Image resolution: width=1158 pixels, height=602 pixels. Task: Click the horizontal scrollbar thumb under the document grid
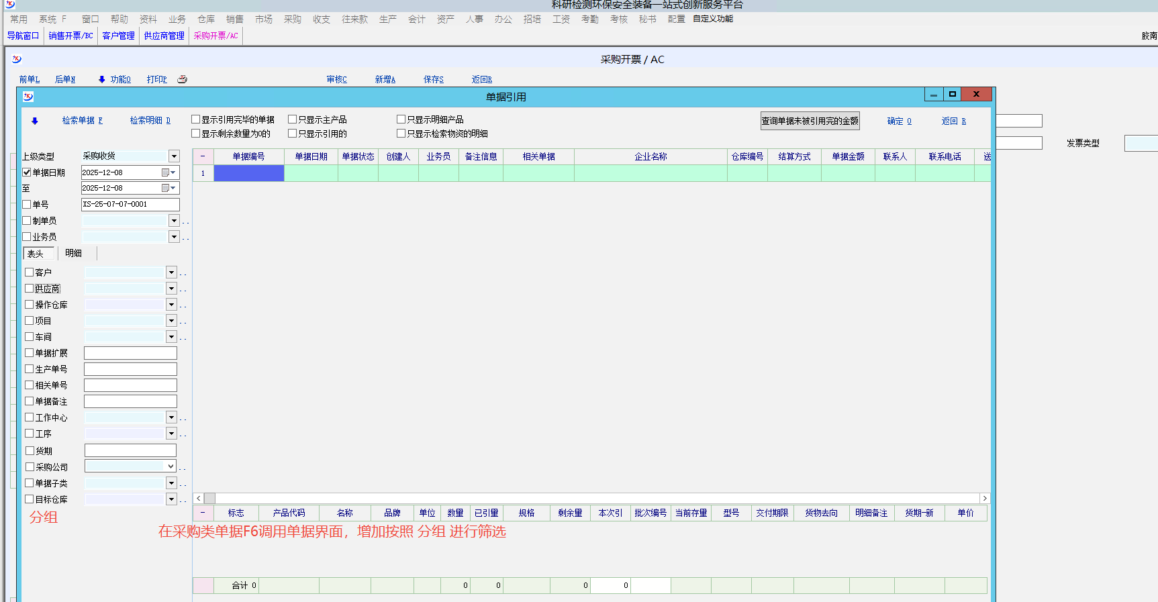click(210, 499)
